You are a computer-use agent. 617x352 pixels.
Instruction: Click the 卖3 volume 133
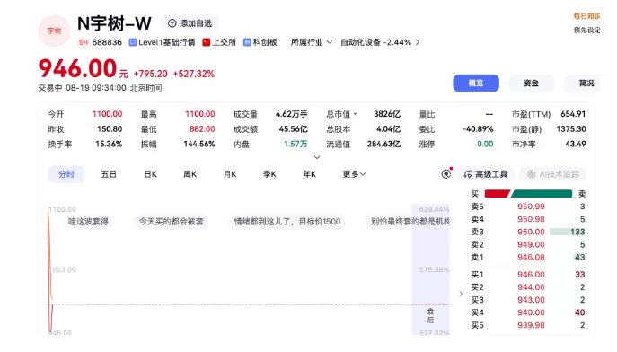577,232
